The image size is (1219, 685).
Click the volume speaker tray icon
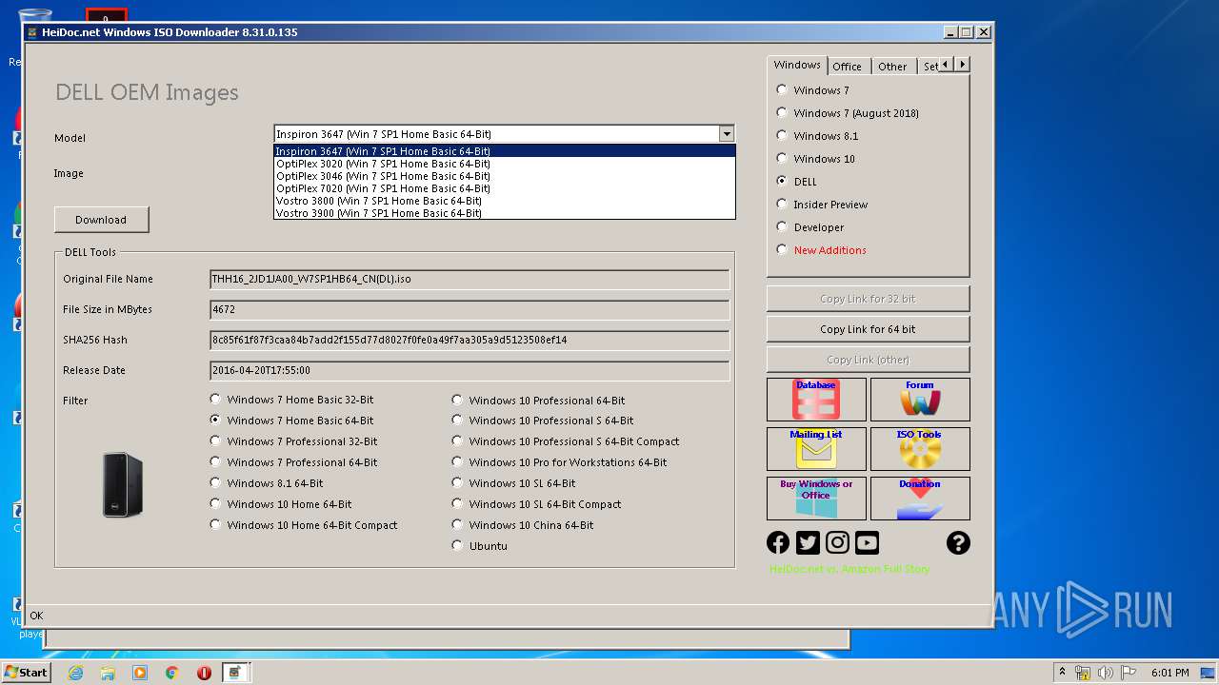coord(1107,673)
